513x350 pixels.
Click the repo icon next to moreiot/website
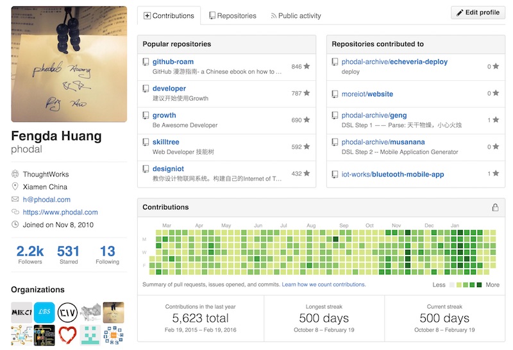click(335, 94)
